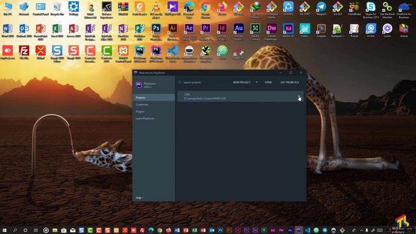Open the Control Panel desktop icon
This screenshot has width=416, height=234.
pos(40,8)
